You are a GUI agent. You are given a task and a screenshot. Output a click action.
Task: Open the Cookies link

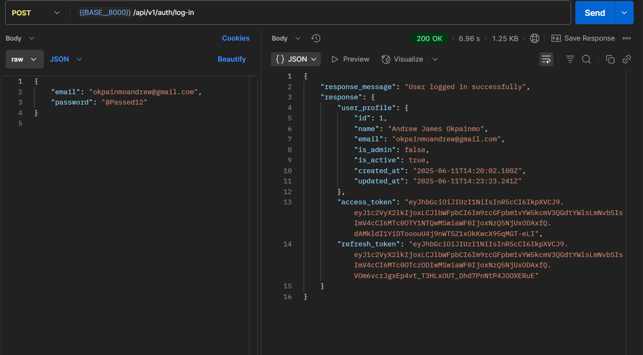(x=236, y=38)
